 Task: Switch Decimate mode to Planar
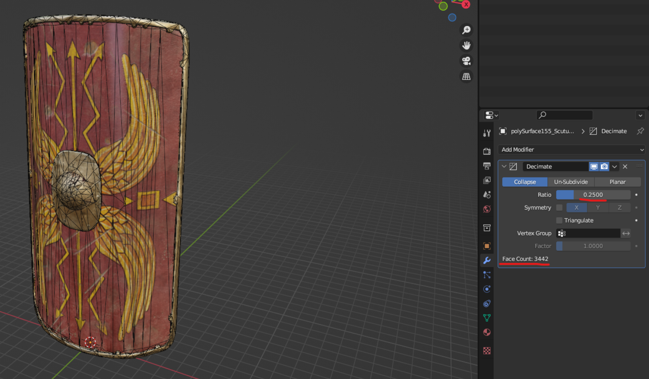click(618, 182)
